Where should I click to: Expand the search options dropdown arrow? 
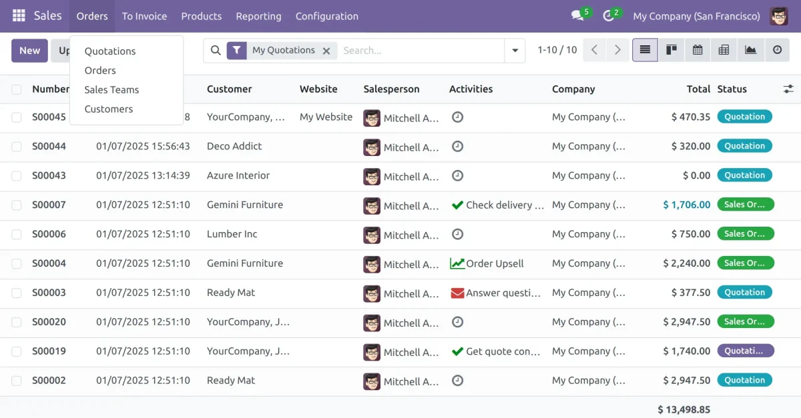515,51
